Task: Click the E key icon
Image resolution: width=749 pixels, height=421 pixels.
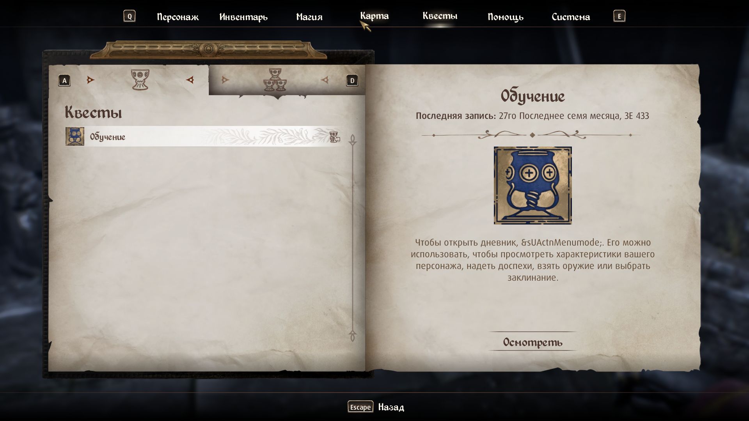Action: click(619, 16)
